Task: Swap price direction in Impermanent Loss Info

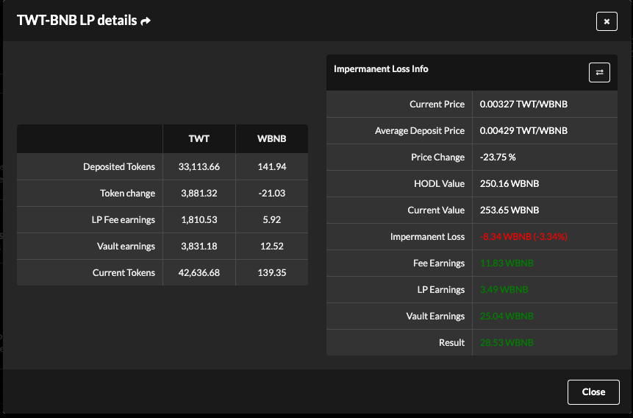Action: tap(599, 72)
